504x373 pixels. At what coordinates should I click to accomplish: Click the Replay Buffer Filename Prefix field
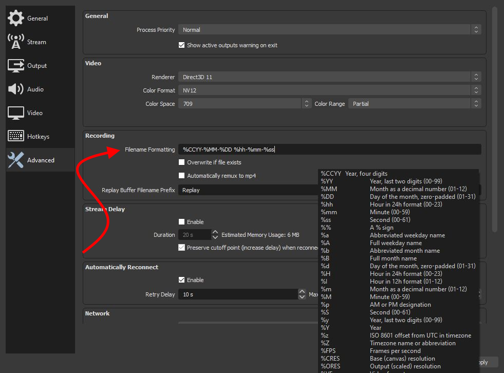pyautogui.click(x=248, y=190)
